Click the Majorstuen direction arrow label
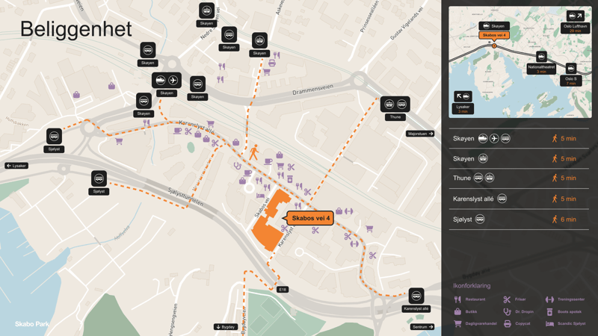The height and width of the screenshot is (336, 598). pyautogui.click(x=421, y=134)
